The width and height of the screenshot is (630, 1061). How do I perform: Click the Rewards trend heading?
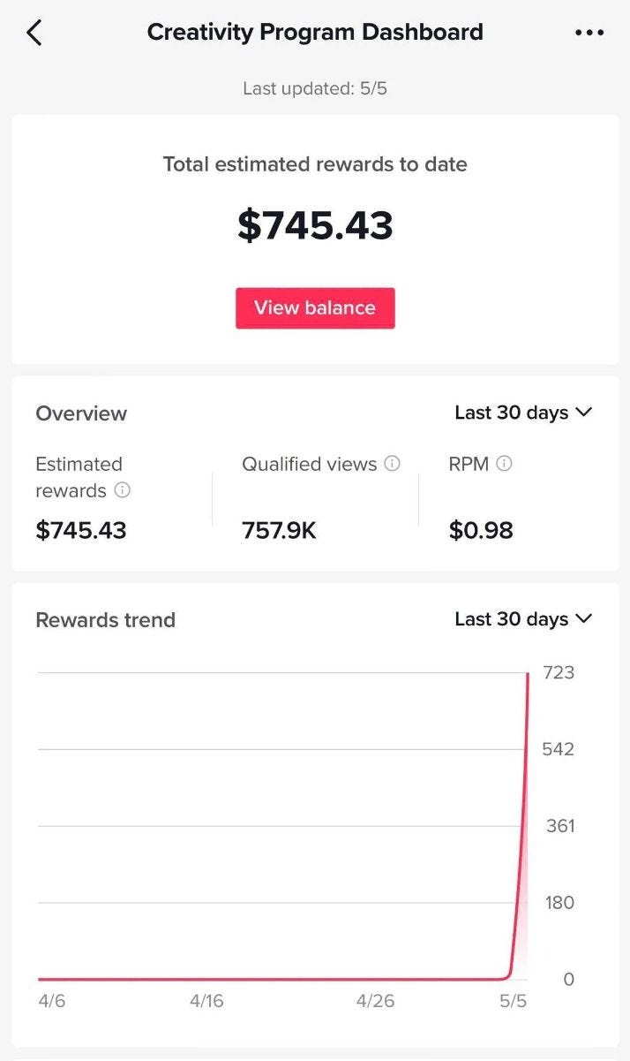[x=105, y=620]
